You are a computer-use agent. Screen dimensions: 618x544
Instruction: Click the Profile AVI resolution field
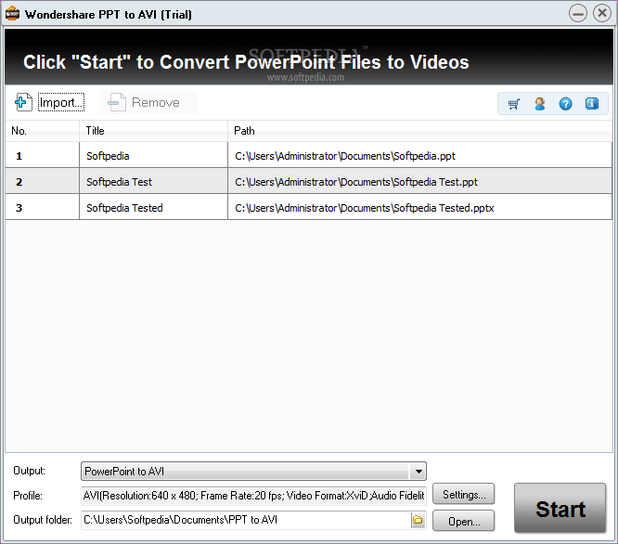[253, 496]
